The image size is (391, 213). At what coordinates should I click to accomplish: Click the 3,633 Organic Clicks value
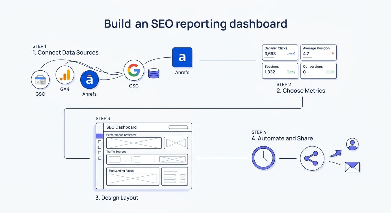(x=270, y=54)
